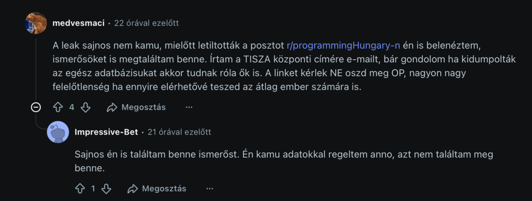Upvote the Impressive-Bet reply
This screenshot has width=532, height=201.
80,189
